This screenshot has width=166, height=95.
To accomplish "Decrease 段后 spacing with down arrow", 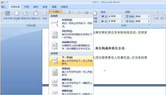I will coord(149,22).
